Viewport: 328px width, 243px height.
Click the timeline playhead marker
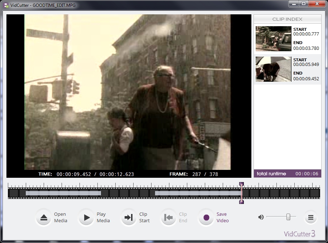point(241,193)
